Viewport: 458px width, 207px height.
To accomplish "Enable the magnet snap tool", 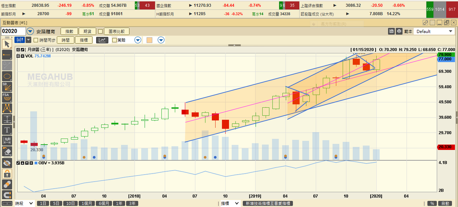I will pyautogui.click(x=6, y=195).
